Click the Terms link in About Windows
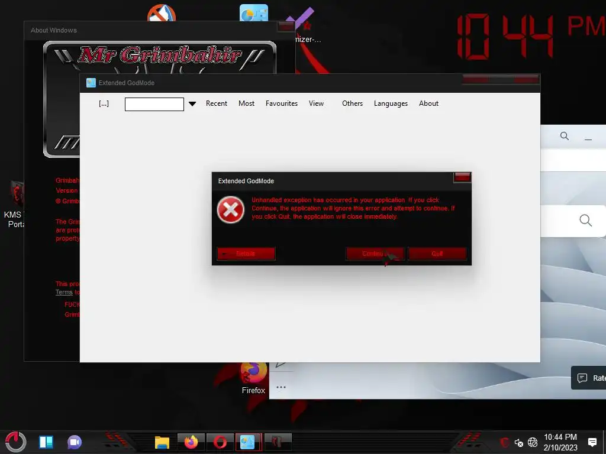 [x=64, y=292]
